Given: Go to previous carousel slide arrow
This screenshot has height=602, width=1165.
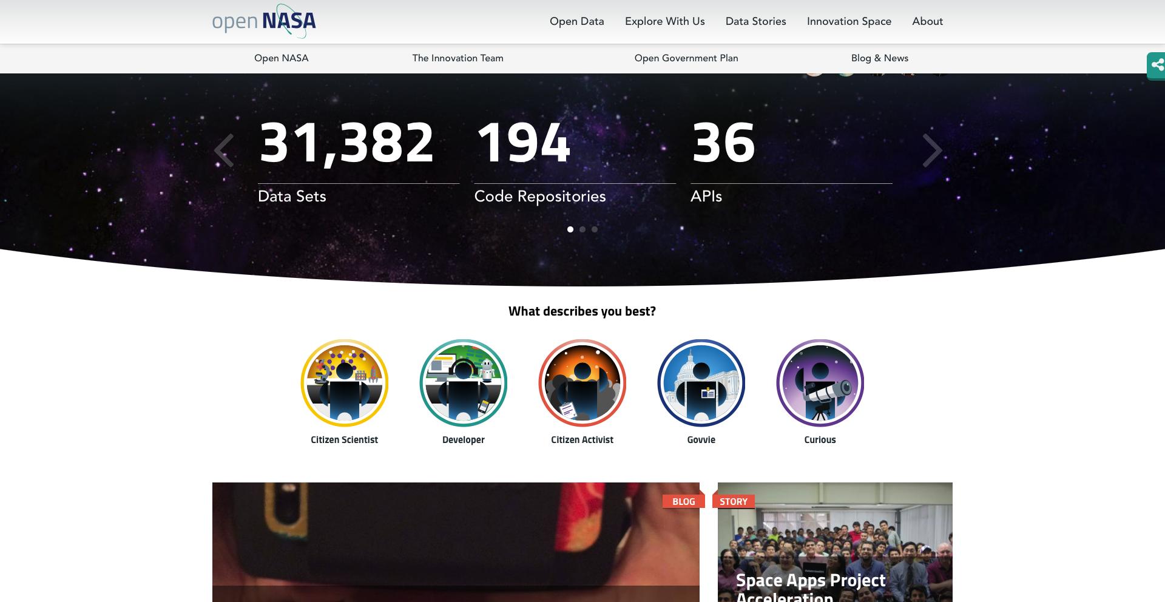Looking at the screenshot, I should tap(224, 150).
